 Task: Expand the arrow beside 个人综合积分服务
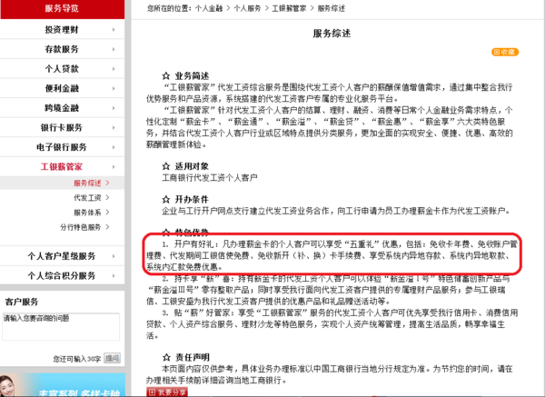(x=114, y=275)
